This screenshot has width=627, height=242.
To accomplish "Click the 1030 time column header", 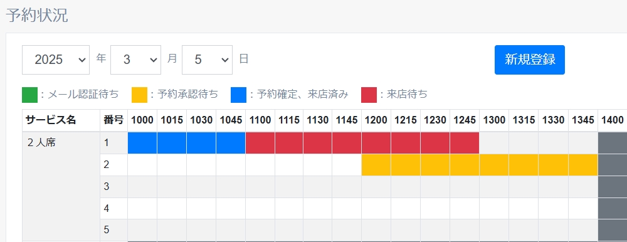I will coord(201,120).
